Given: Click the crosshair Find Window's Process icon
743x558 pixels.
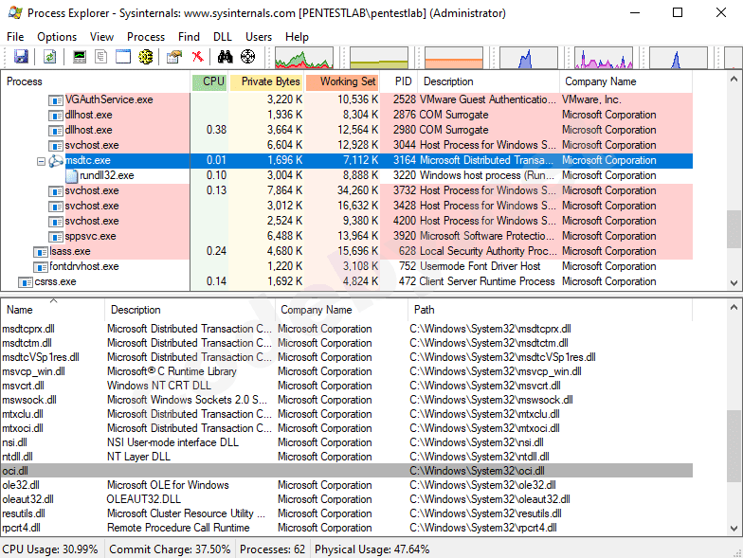Looking at the screenshot, I should coord(248,57).
